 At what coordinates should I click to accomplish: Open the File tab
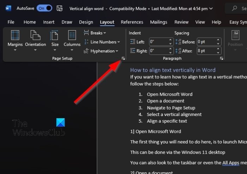(x=11, y=22)
